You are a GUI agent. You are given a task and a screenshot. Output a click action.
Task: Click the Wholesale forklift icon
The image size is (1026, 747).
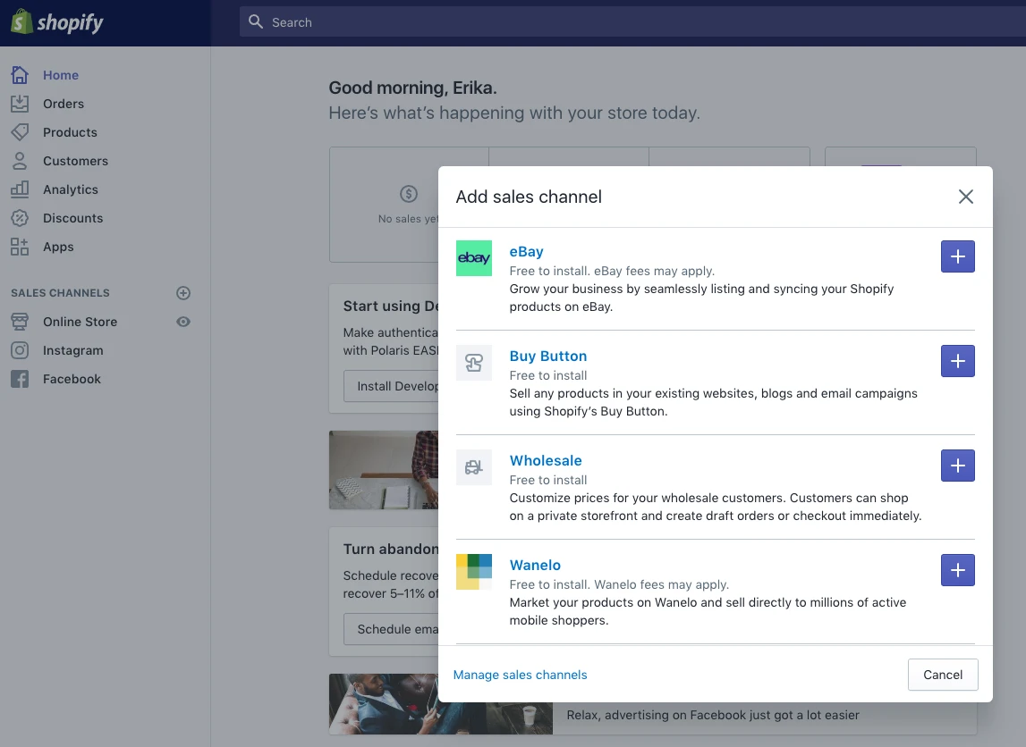(x=474, y=467)
